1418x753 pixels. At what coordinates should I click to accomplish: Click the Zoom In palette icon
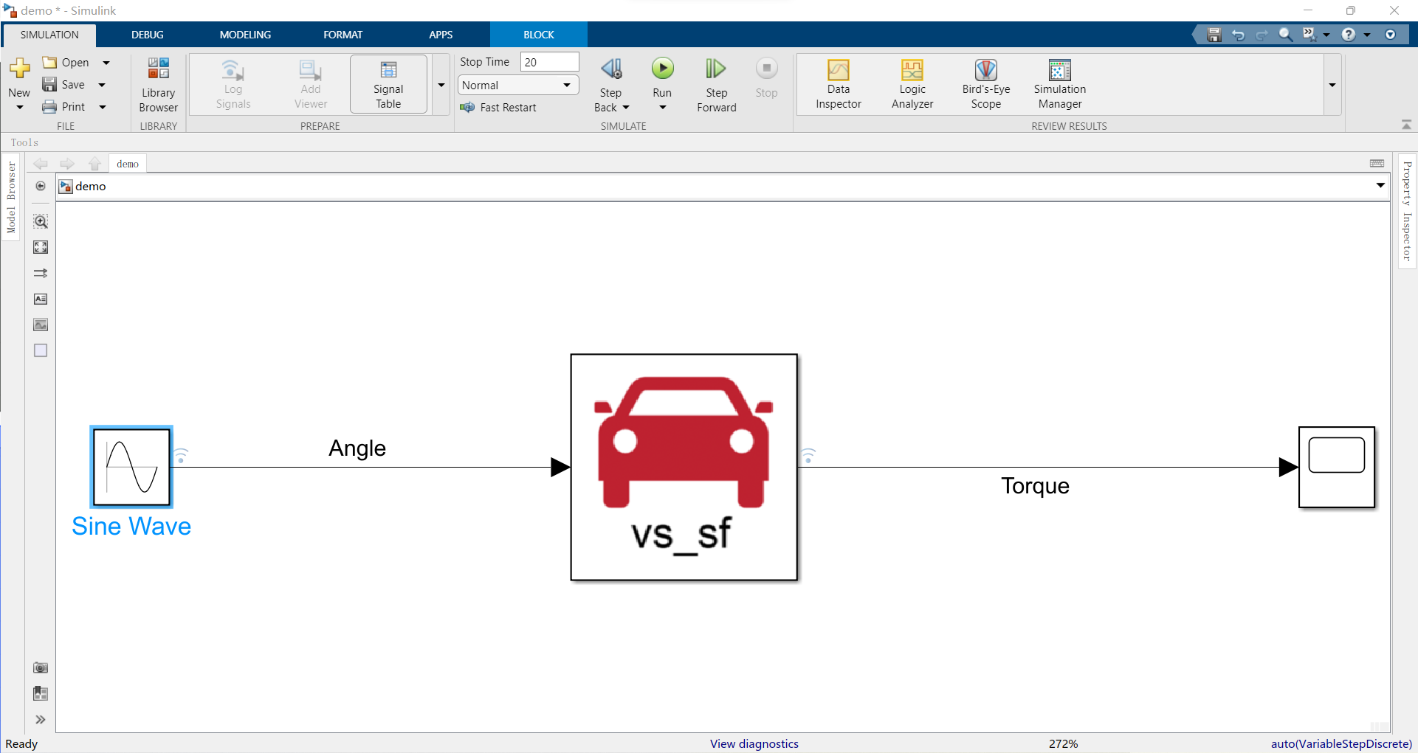pyautogui.click(x=41, y=221)
